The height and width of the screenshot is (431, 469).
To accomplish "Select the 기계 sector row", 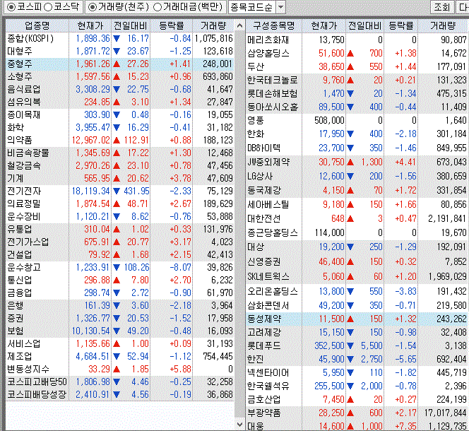I will [119, 178].
